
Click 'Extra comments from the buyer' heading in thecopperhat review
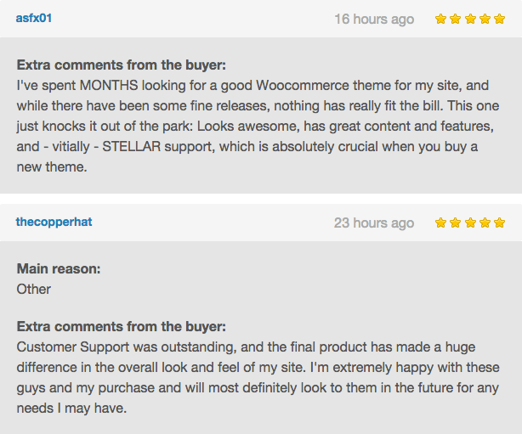pyautogui.click(x=122, y=327)
